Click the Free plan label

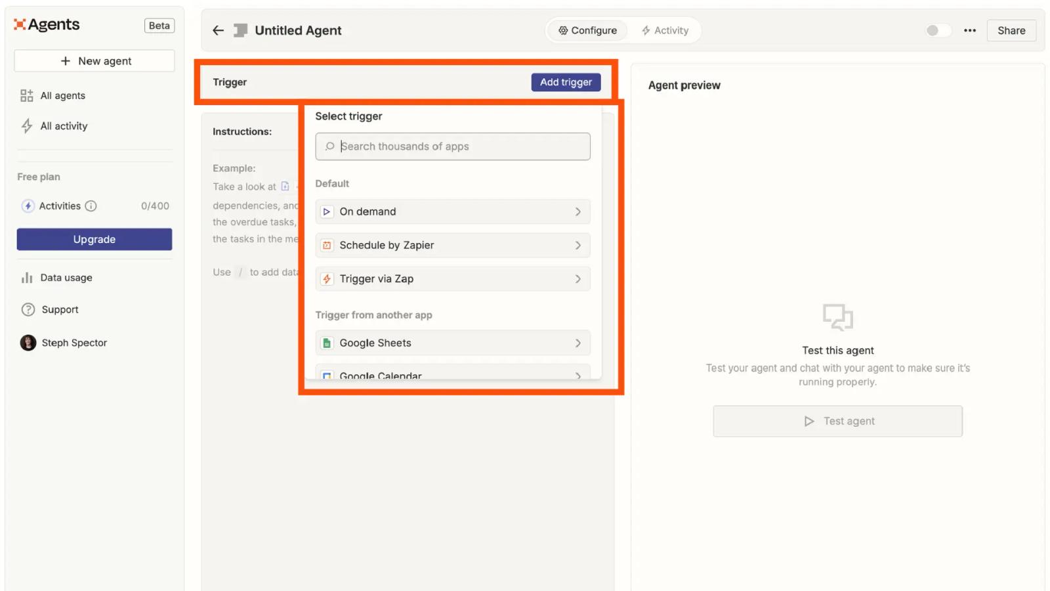pyautogui.click(x=39, y=177)
